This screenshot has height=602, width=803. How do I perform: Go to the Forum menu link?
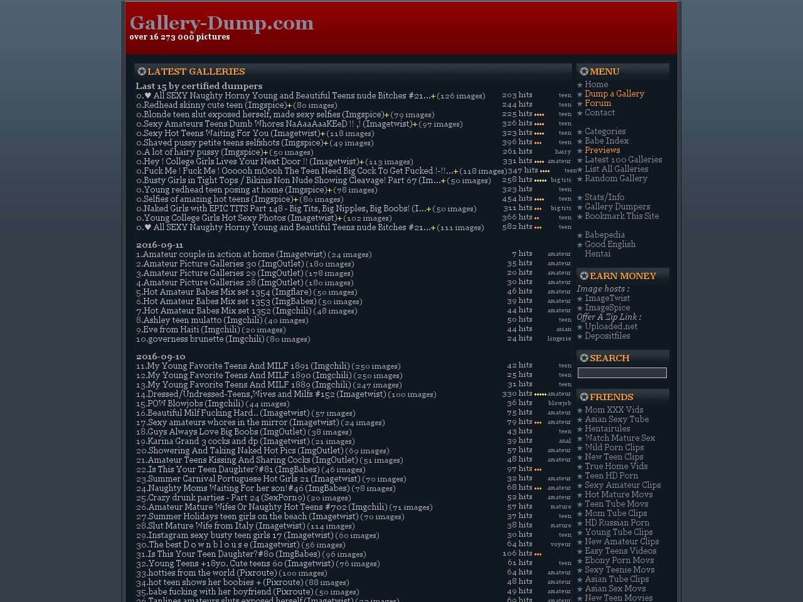coord(597,103)
